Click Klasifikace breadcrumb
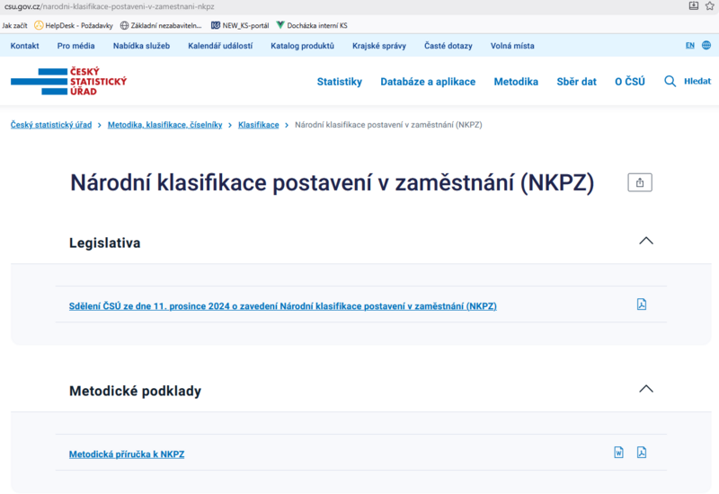Viewport: 719px width, 494px height. [258, 125]
